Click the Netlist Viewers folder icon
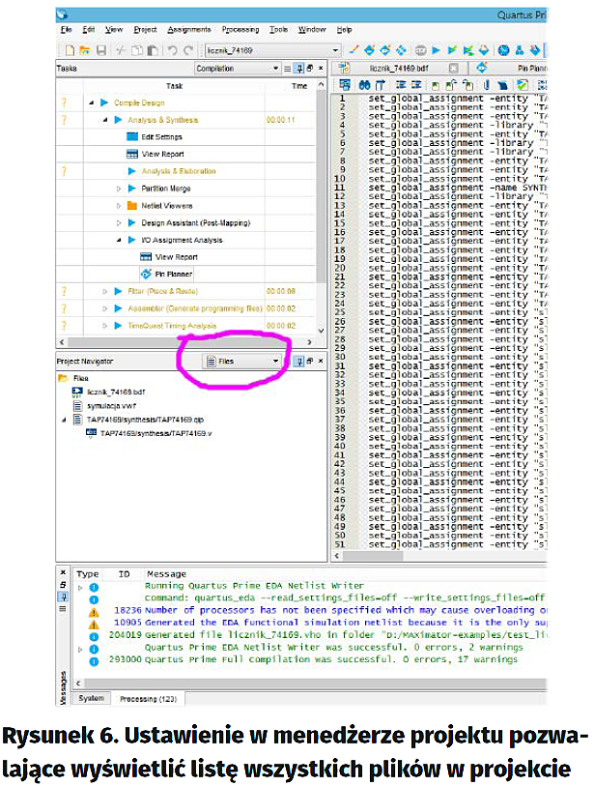The image size is (594, 786). point(132,206)
